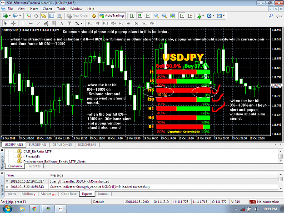Open the Insert menu
The height and width of the screenshot is (213, 284).
(34, 9)
